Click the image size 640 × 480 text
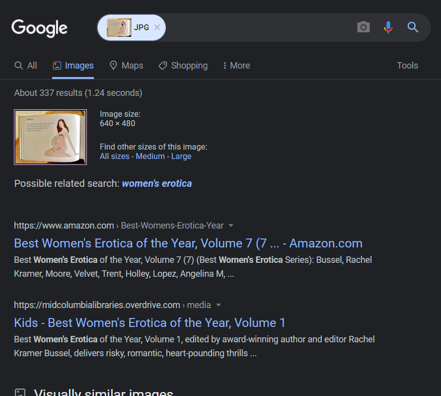Screen dimensions: 441x396 (x=118, y=124)
